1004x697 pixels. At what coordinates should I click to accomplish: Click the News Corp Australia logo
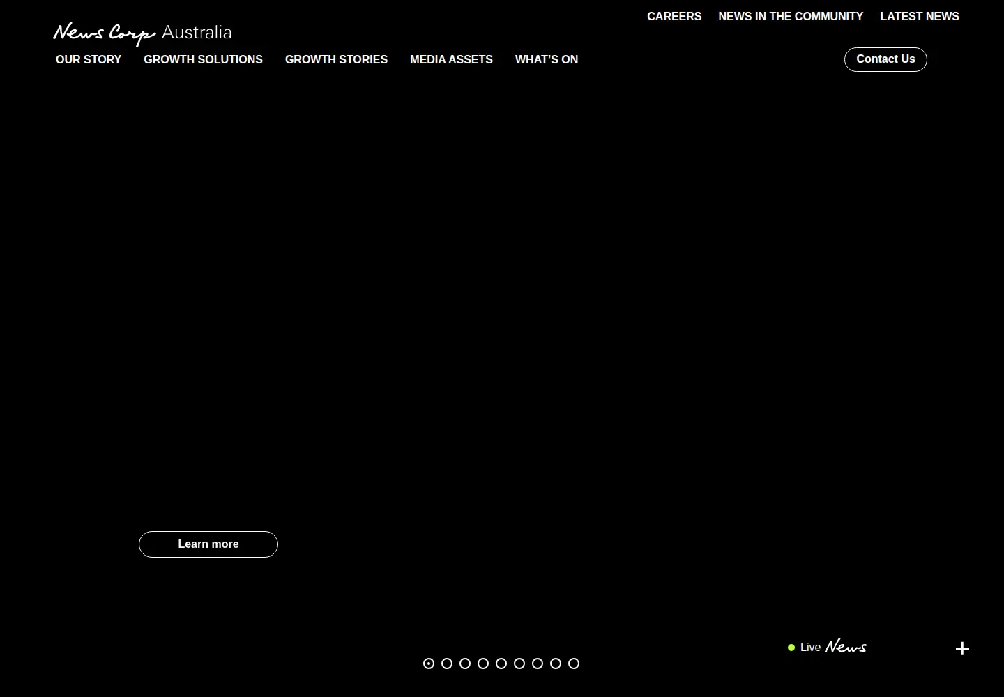(142, 33)
